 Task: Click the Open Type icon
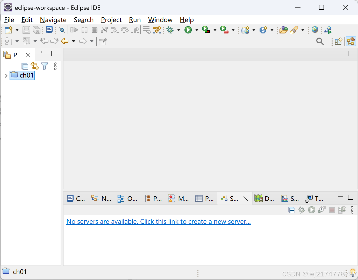click(284, 30)
